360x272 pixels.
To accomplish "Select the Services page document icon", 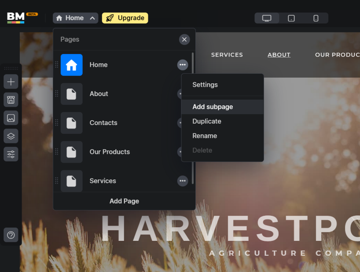I will [72, 181].
